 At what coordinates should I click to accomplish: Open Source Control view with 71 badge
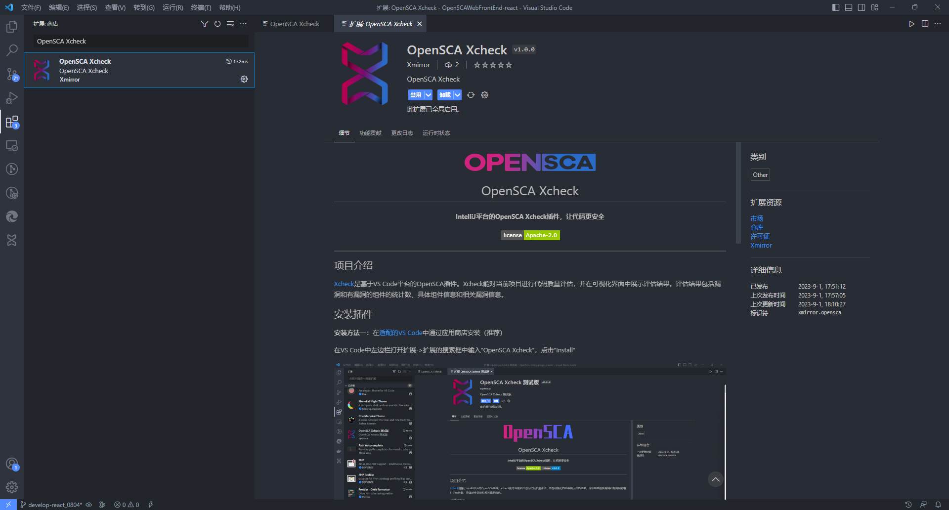[x=12, y=74]
